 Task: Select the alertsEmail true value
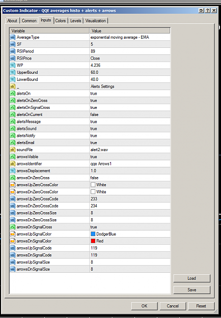click(94, 143)
